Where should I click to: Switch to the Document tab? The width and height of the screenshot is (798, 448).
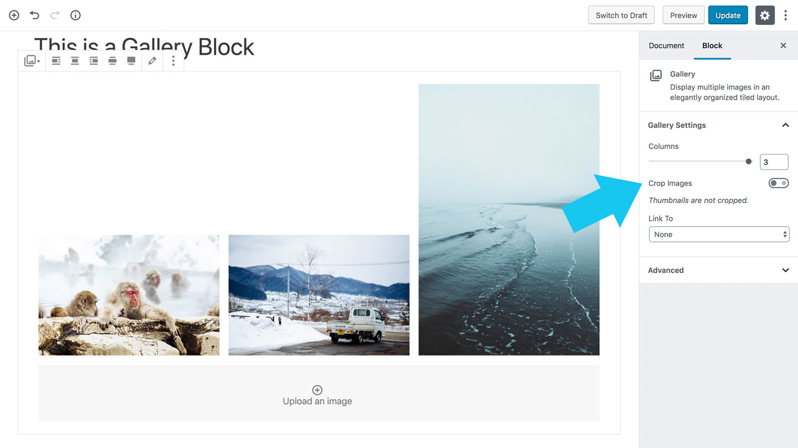tap(667, 45)
